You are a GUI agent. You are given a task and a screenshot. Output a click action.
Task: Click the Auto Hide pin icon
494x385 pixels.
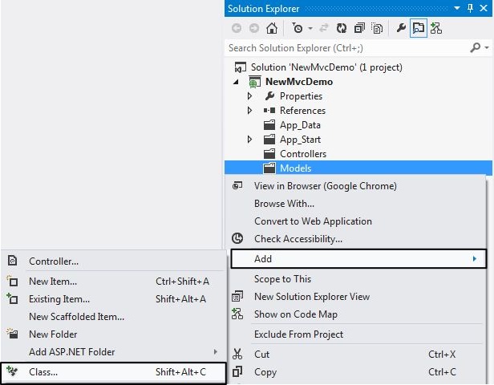pyautogui.click(x=470, y=8)
